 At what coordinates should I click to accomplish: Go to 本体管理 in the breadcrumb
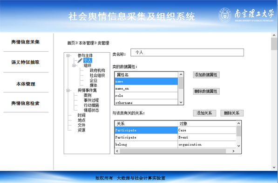tap(86, 43)
